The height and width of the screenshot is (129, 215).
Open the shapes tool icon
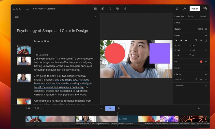tap(118, 9)
